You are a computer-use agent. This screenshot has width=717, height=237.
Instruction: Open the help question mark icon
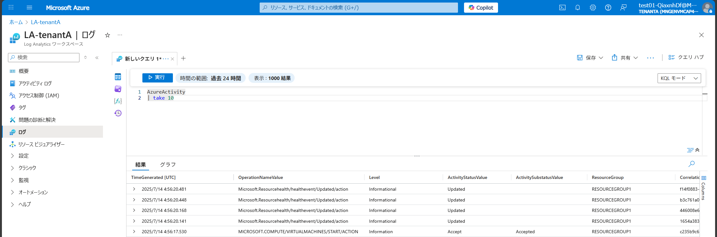[x=608, y=8]
